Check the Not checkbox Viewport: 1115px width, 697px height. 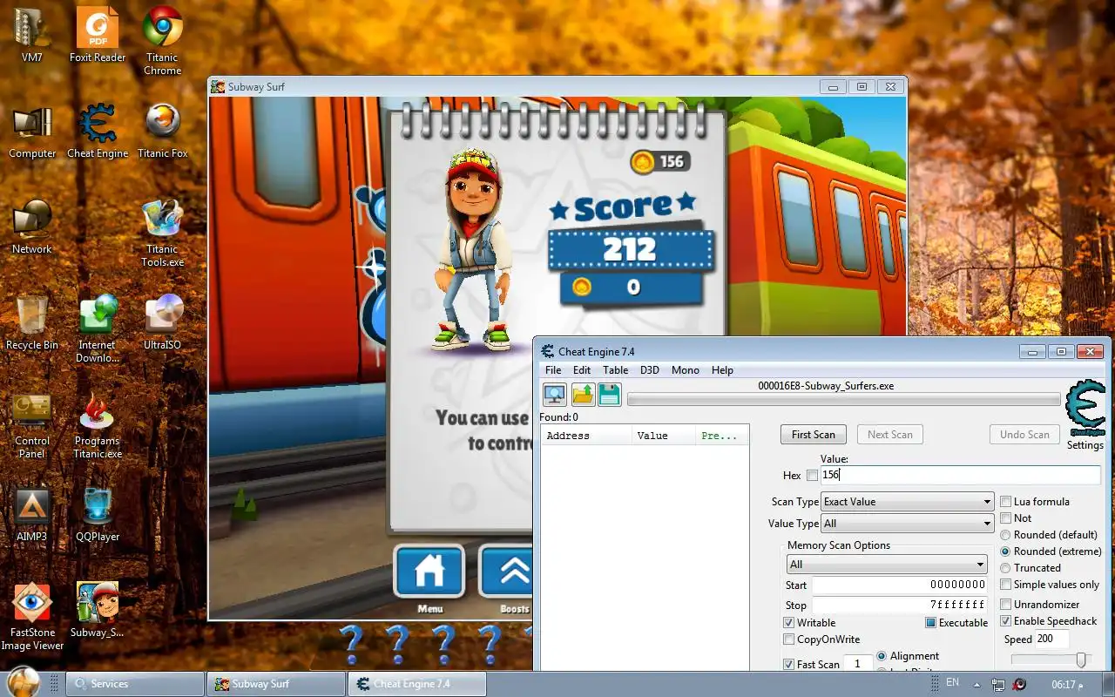(x=1006, y=518)
